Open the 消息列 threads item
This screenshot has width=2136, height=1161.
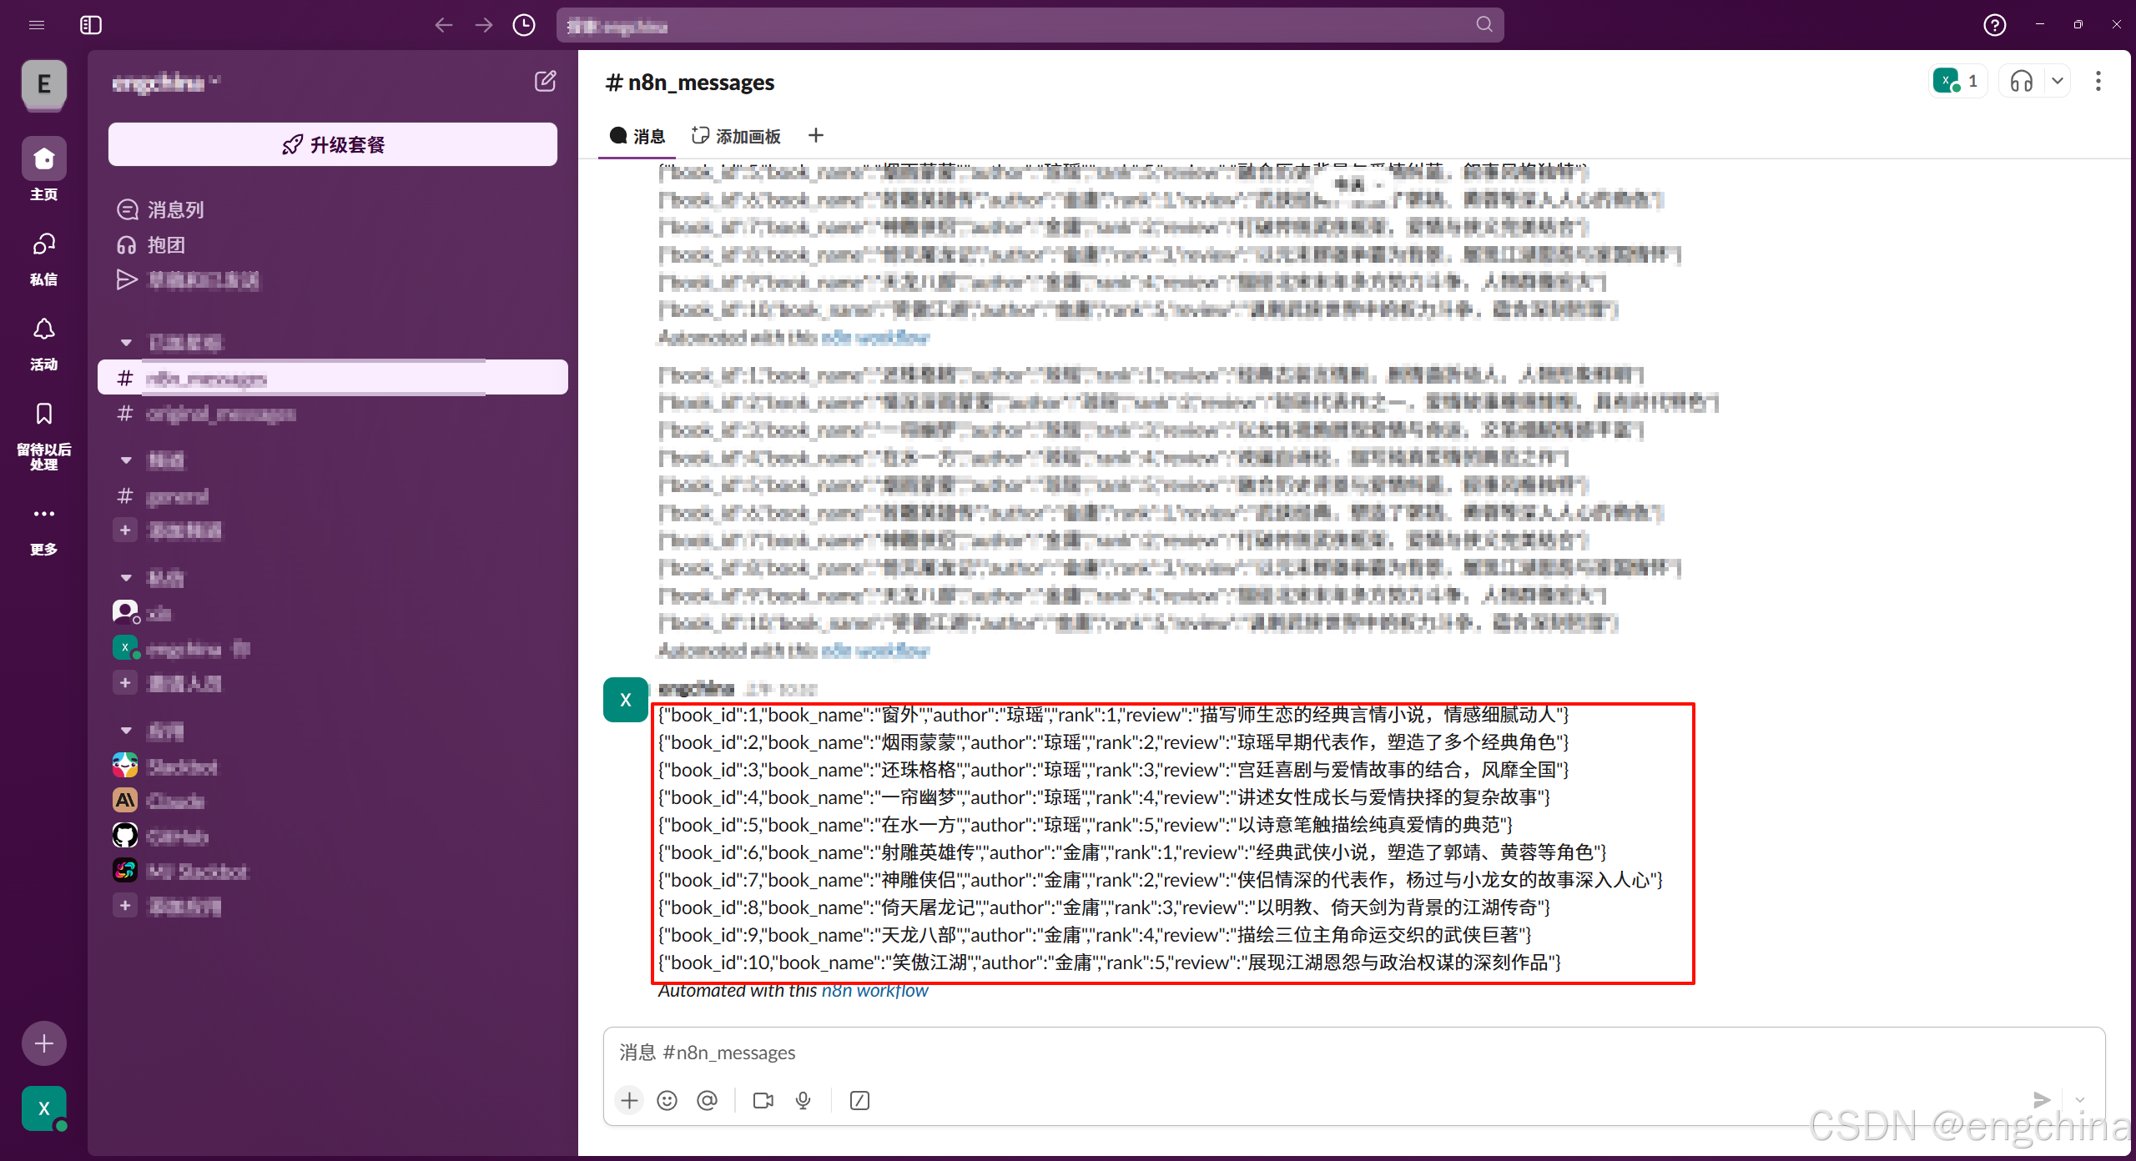(175, 209)
